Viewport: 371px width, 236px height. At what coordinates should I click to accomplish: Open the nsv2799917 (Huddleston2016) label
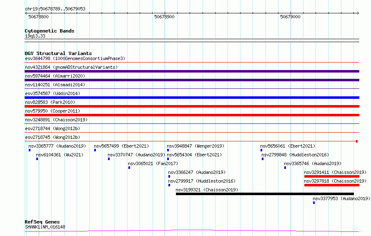[202, 181]
